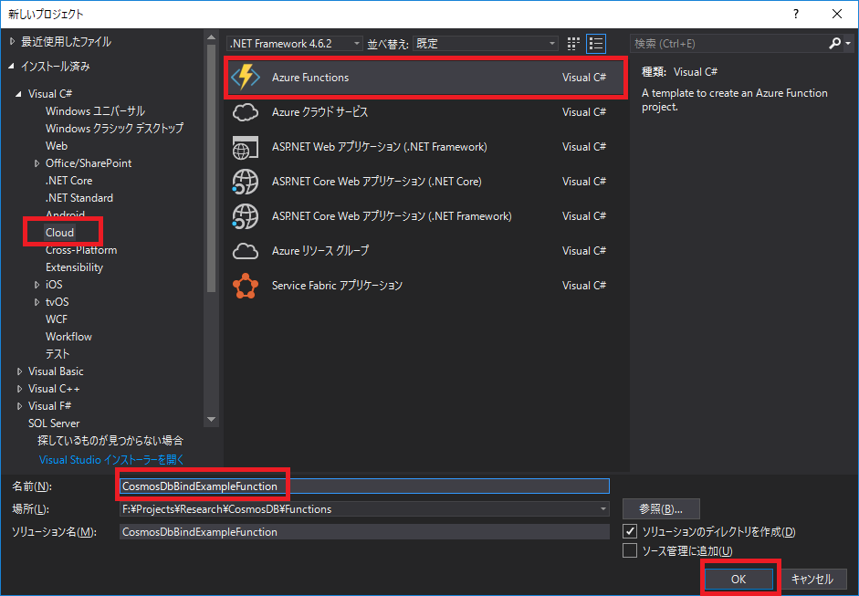859x596 pixels.
Task: Select the Extensibility category
Action: click(75, 267)
